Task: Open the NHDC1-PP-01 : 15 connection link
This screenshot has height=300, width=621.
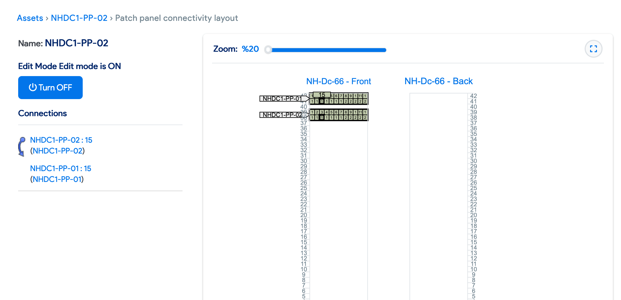Action: coord(61,168)
